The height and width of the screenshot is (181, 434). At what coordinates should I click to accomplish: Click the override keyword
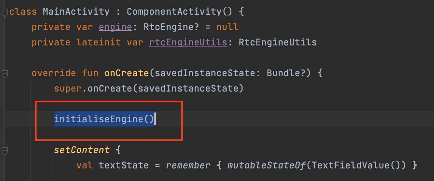(54, 73)
